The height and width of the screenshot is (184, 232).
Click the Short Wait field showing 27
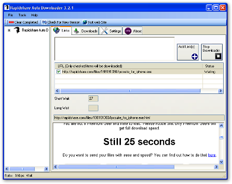[93, 98]
